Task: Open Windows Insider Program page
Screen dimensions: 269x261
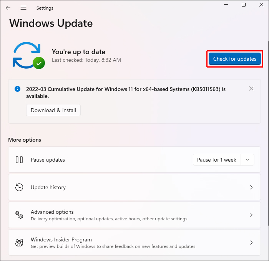Action: (134, 243)
